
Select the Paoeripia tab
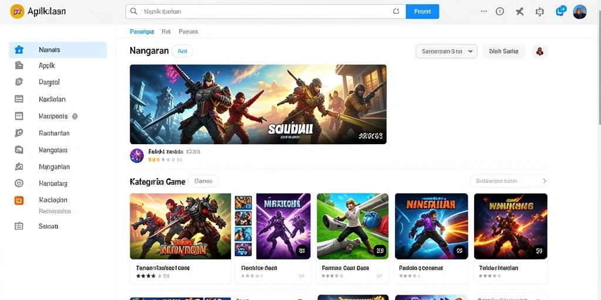click(142, 32)
